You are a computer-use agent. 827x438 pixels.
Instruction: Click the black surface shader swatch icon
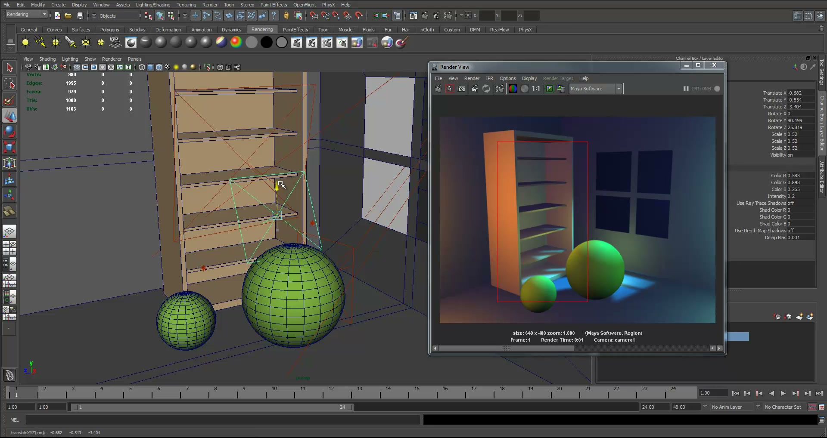point(267,42)
